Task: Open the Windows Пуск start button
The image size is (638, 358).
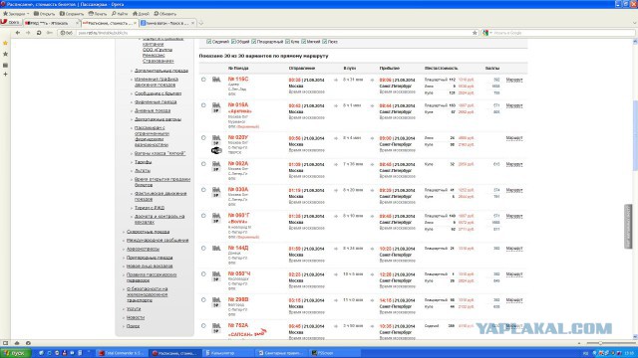Action: (x=15, y=353)
